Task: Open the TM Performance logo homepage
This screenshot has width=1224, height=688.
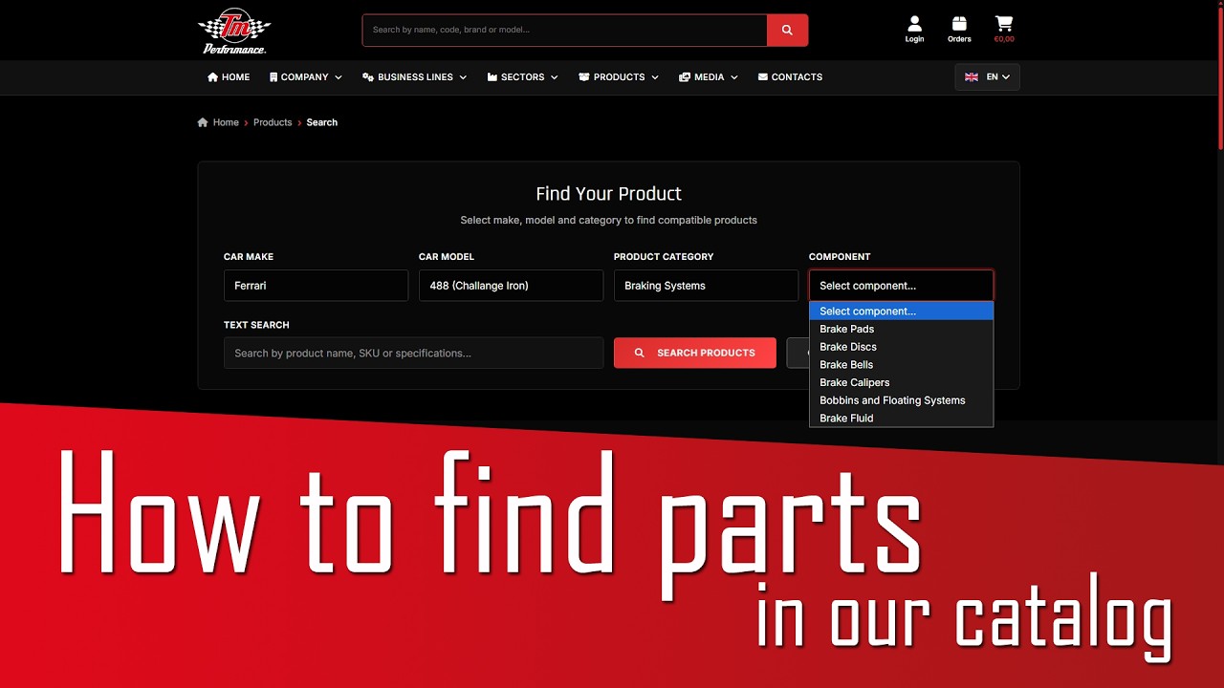Action: point(234,31)
